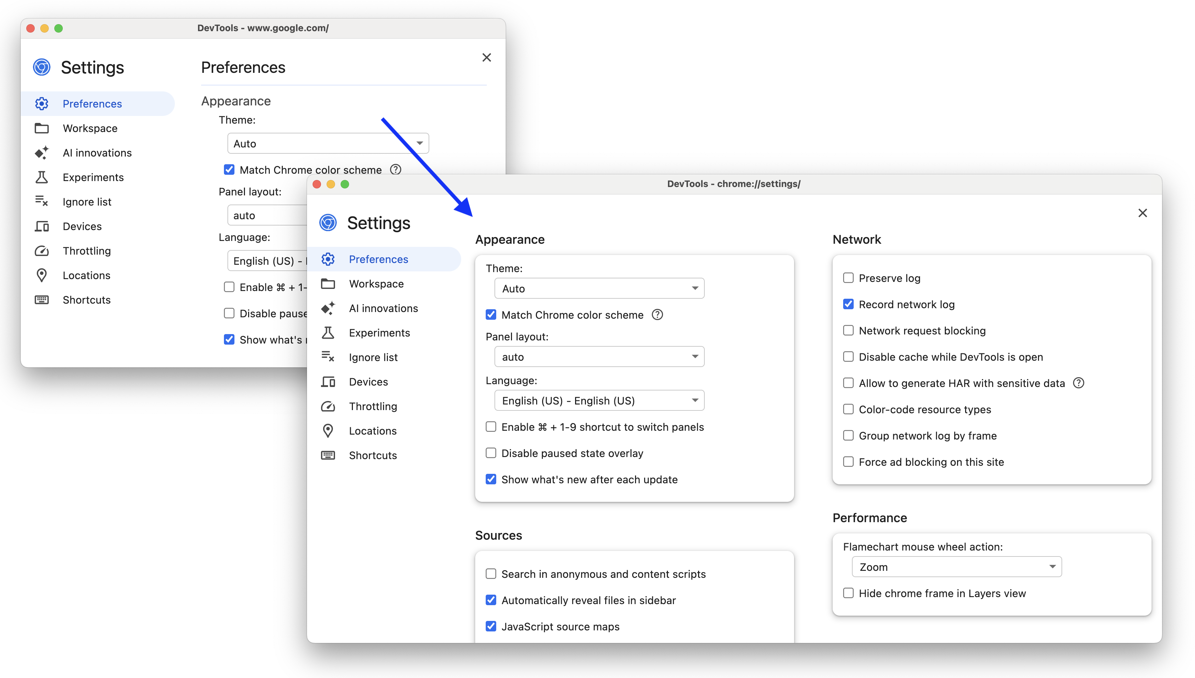
Task: Navigate to Sources settings section
Action: (499, 534)
